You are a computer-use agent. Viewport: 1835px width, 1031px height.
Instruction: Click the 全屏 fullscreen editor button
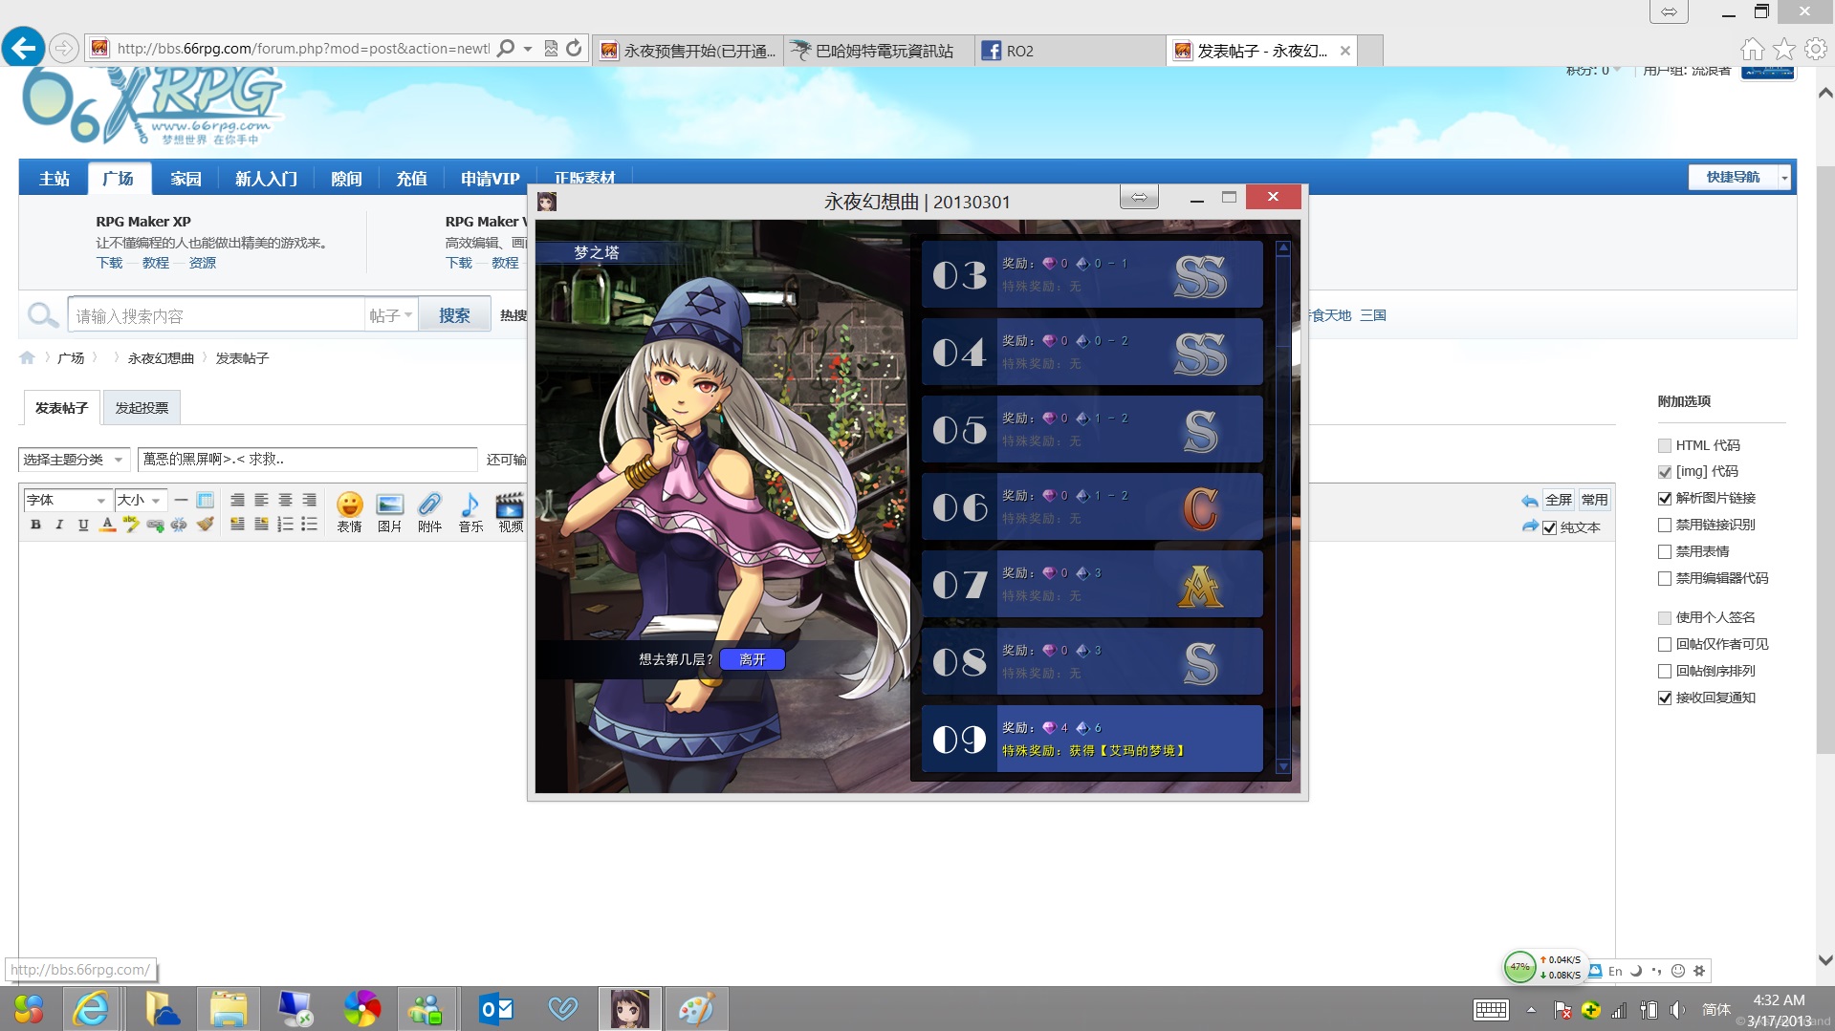[x=1558, y=500]
